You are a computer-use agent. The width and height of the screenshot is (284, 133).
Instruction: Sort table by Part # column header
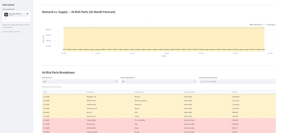64,92
